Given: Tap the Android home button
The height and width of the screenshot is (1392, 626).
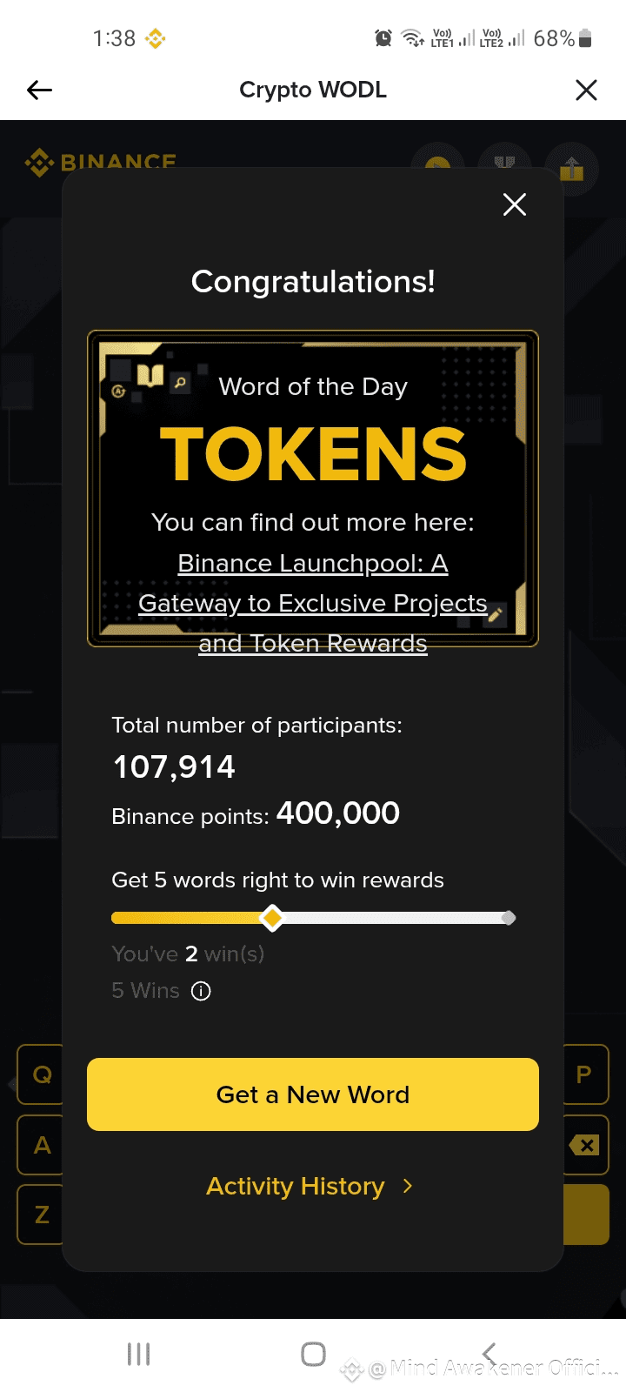Looking at the screenshot, I should click(x=313, y=1354).
